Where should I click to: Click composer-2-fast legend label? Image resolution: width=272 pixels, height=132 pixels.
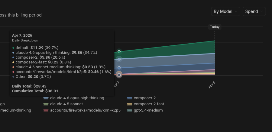tap(149, 104)
